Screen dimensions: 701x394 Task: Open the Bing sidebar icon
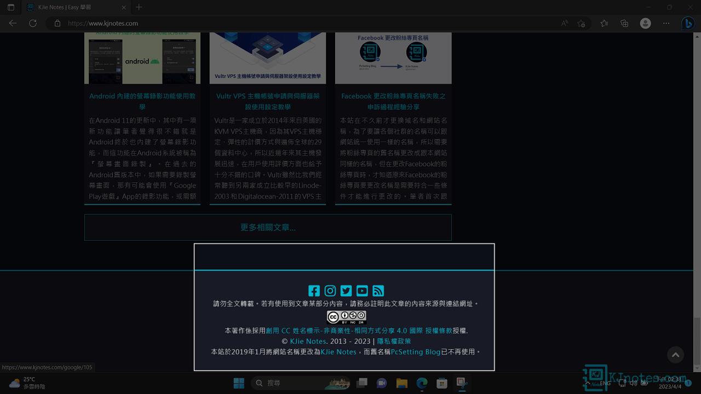click(687, 24)
